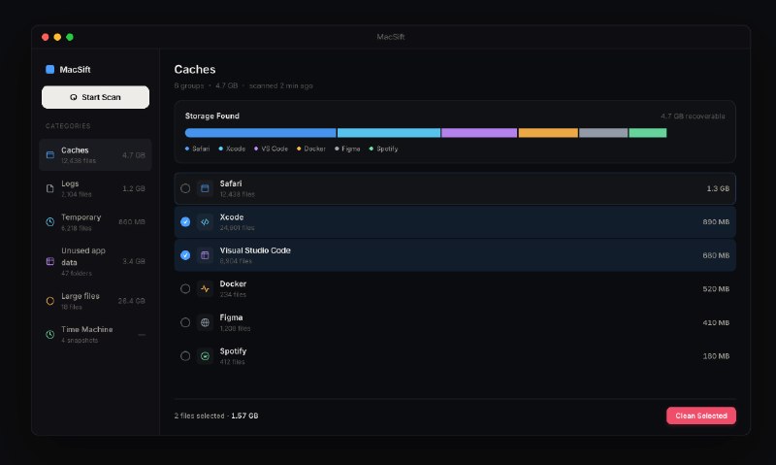Click the Logs 1.2 GB value
The height and width of the screenshot is (465, 776).
[x=134, y=188]
